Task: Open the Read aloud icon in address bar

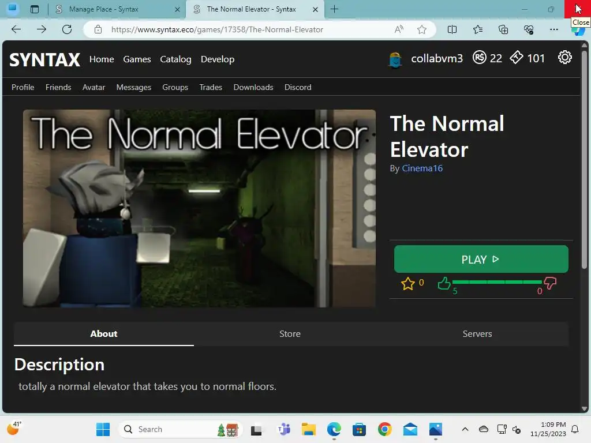Action: click(x=399, y=29)
